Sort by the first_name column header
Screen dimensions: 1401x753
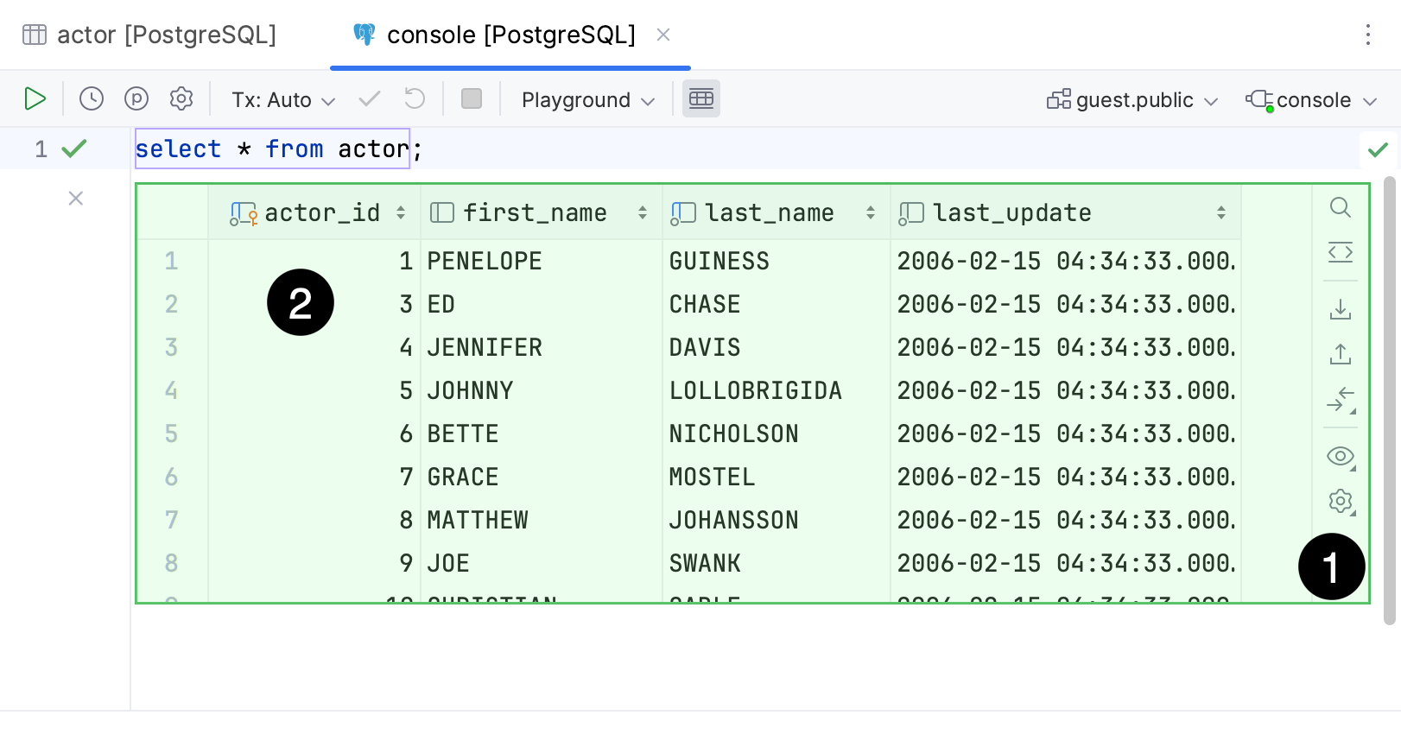536,212
